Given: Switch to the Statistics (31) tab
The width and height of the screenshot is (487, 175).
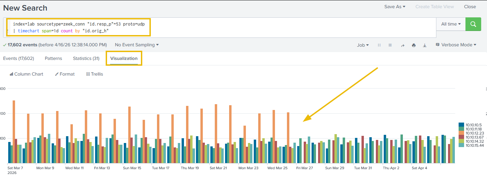Looking at the screenshot, I should [x=86, y=59].
